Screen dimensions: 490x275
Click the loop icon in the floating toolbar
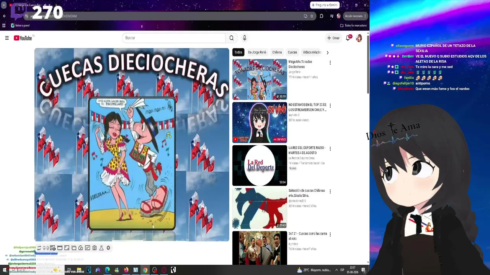click(39, 248)
